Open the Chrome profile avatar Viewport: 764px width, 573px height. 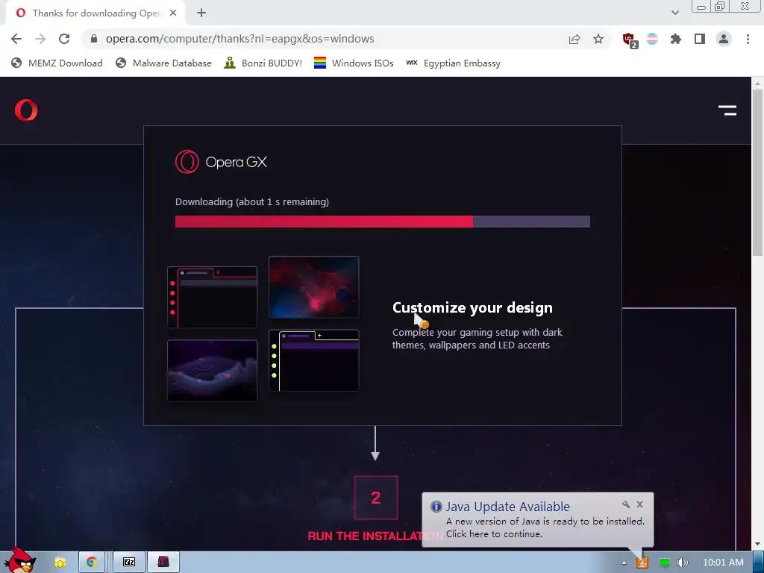724,39
